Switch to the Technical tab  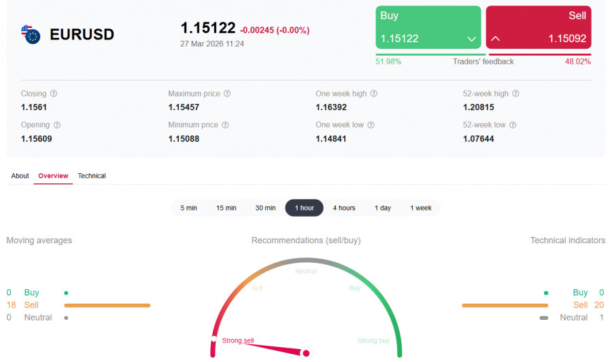[x=92, y=176]
